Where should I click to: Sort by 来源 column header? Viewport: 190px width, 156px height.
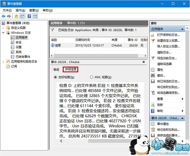coord(117,40)
